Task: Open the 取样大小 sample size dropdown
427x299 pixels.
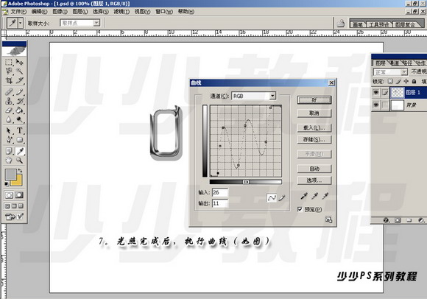Action: coord(80,23)
